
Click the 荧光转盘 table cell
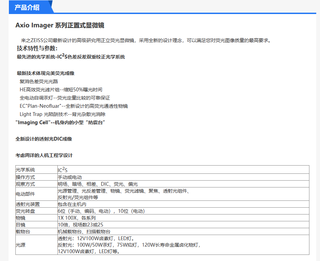pyautogui.click(x=37, y=211)
